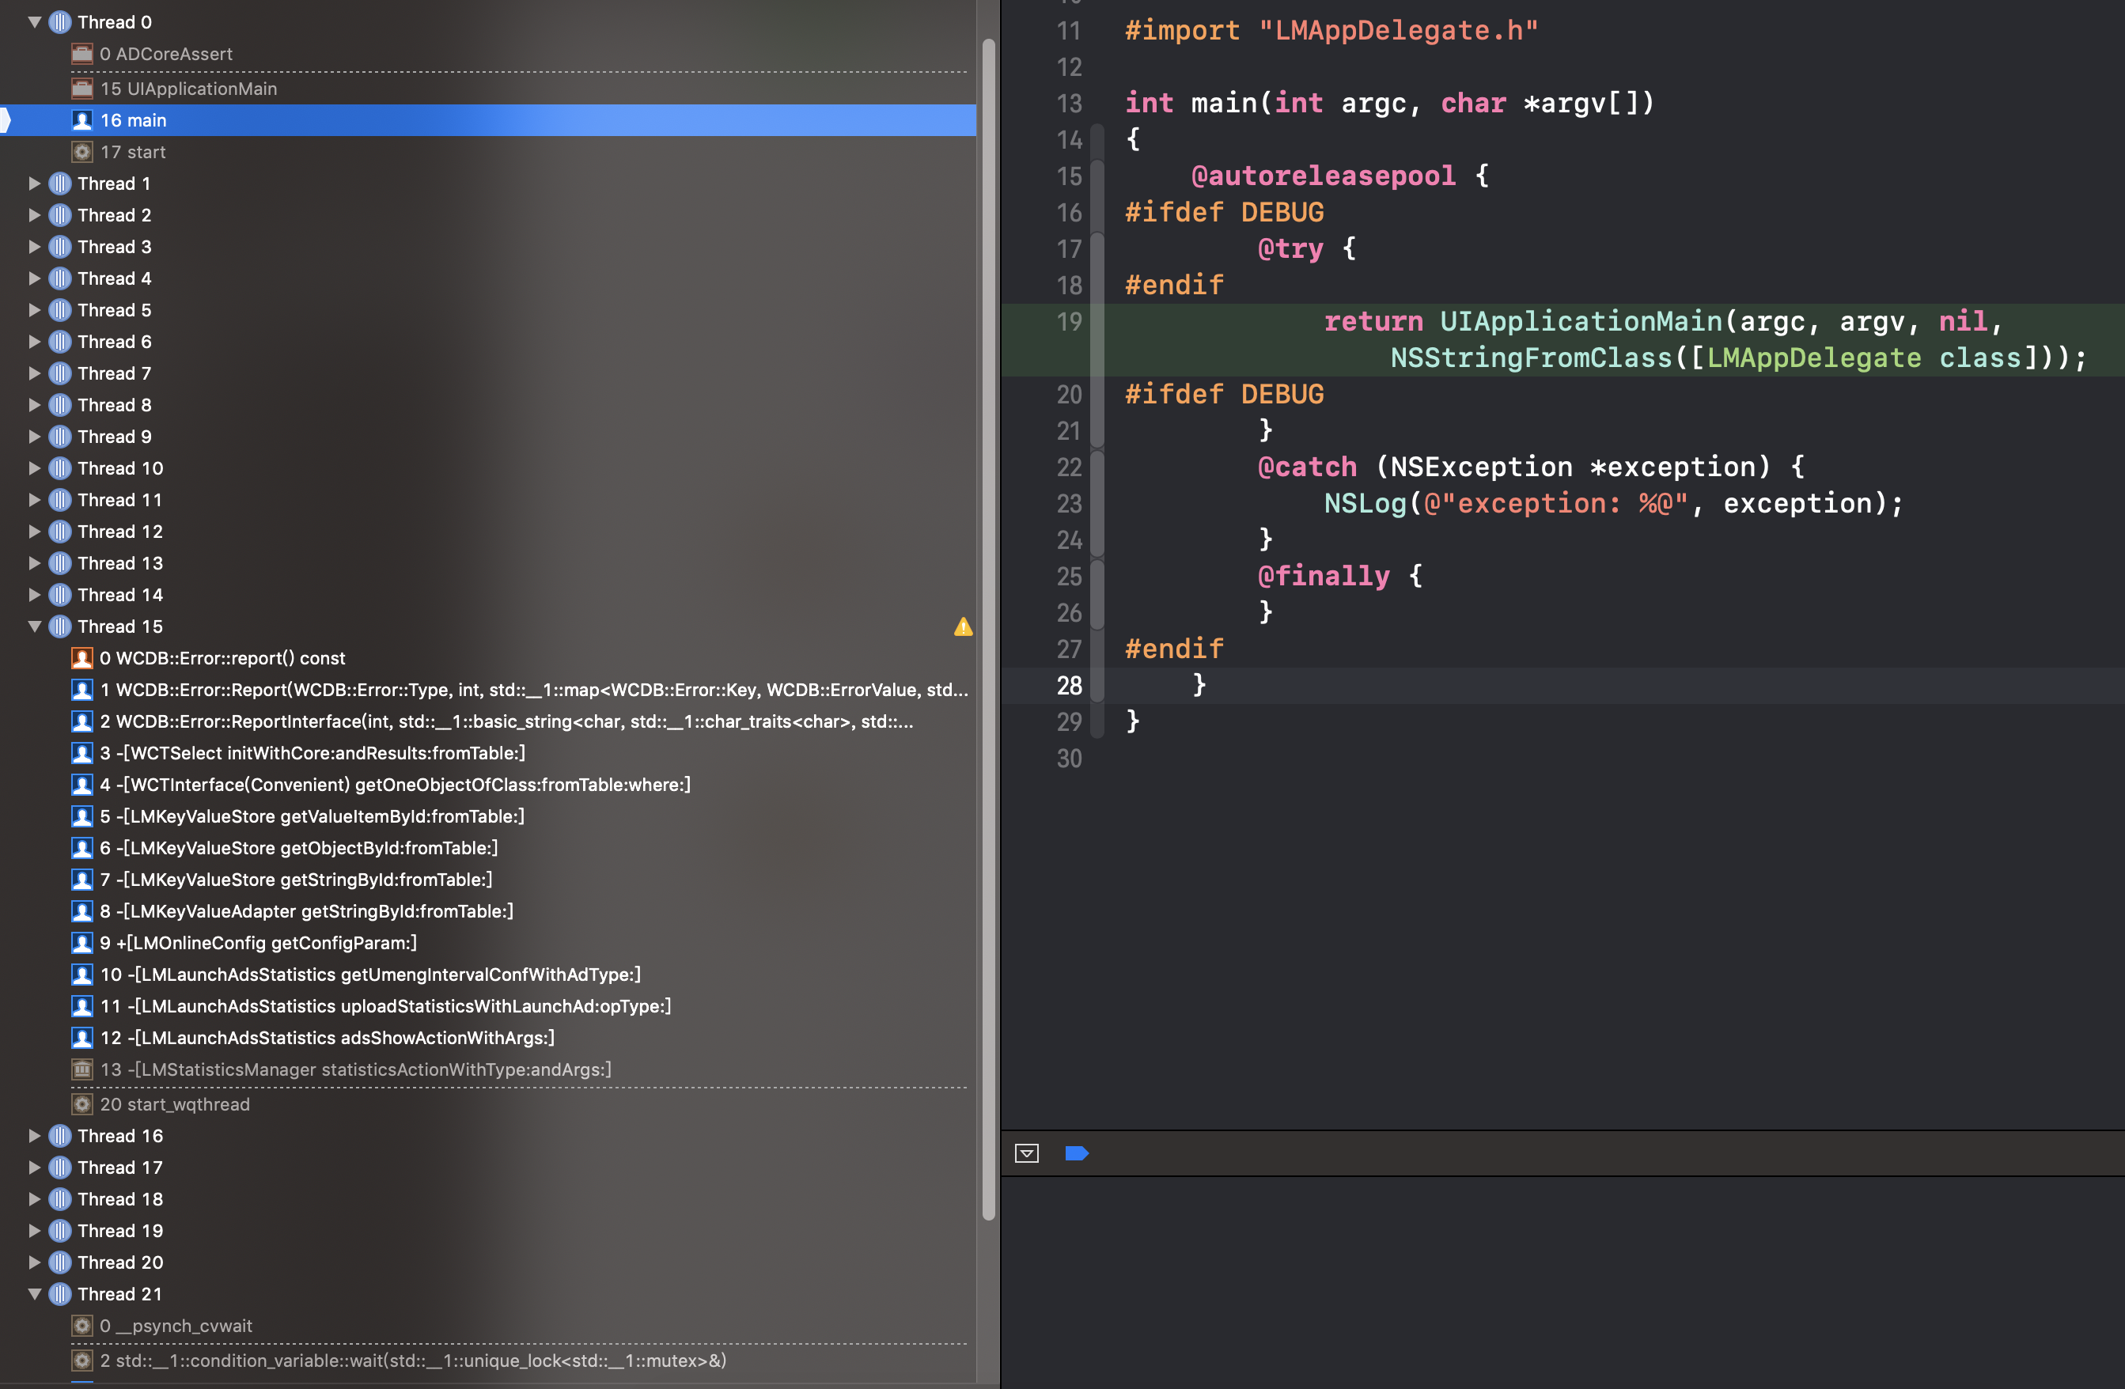Click the icon beside 0 ADCoreAssert frame
The width and height of the screenshot is (2125, 1389).
click(x=82, y=55)
